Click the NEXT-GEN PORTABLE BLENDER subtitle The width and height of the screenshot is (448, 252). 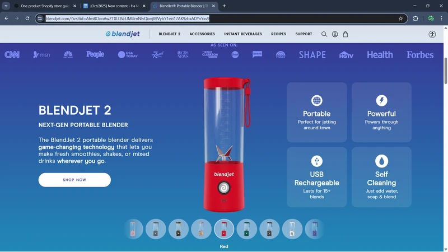(x=83, y=125)
